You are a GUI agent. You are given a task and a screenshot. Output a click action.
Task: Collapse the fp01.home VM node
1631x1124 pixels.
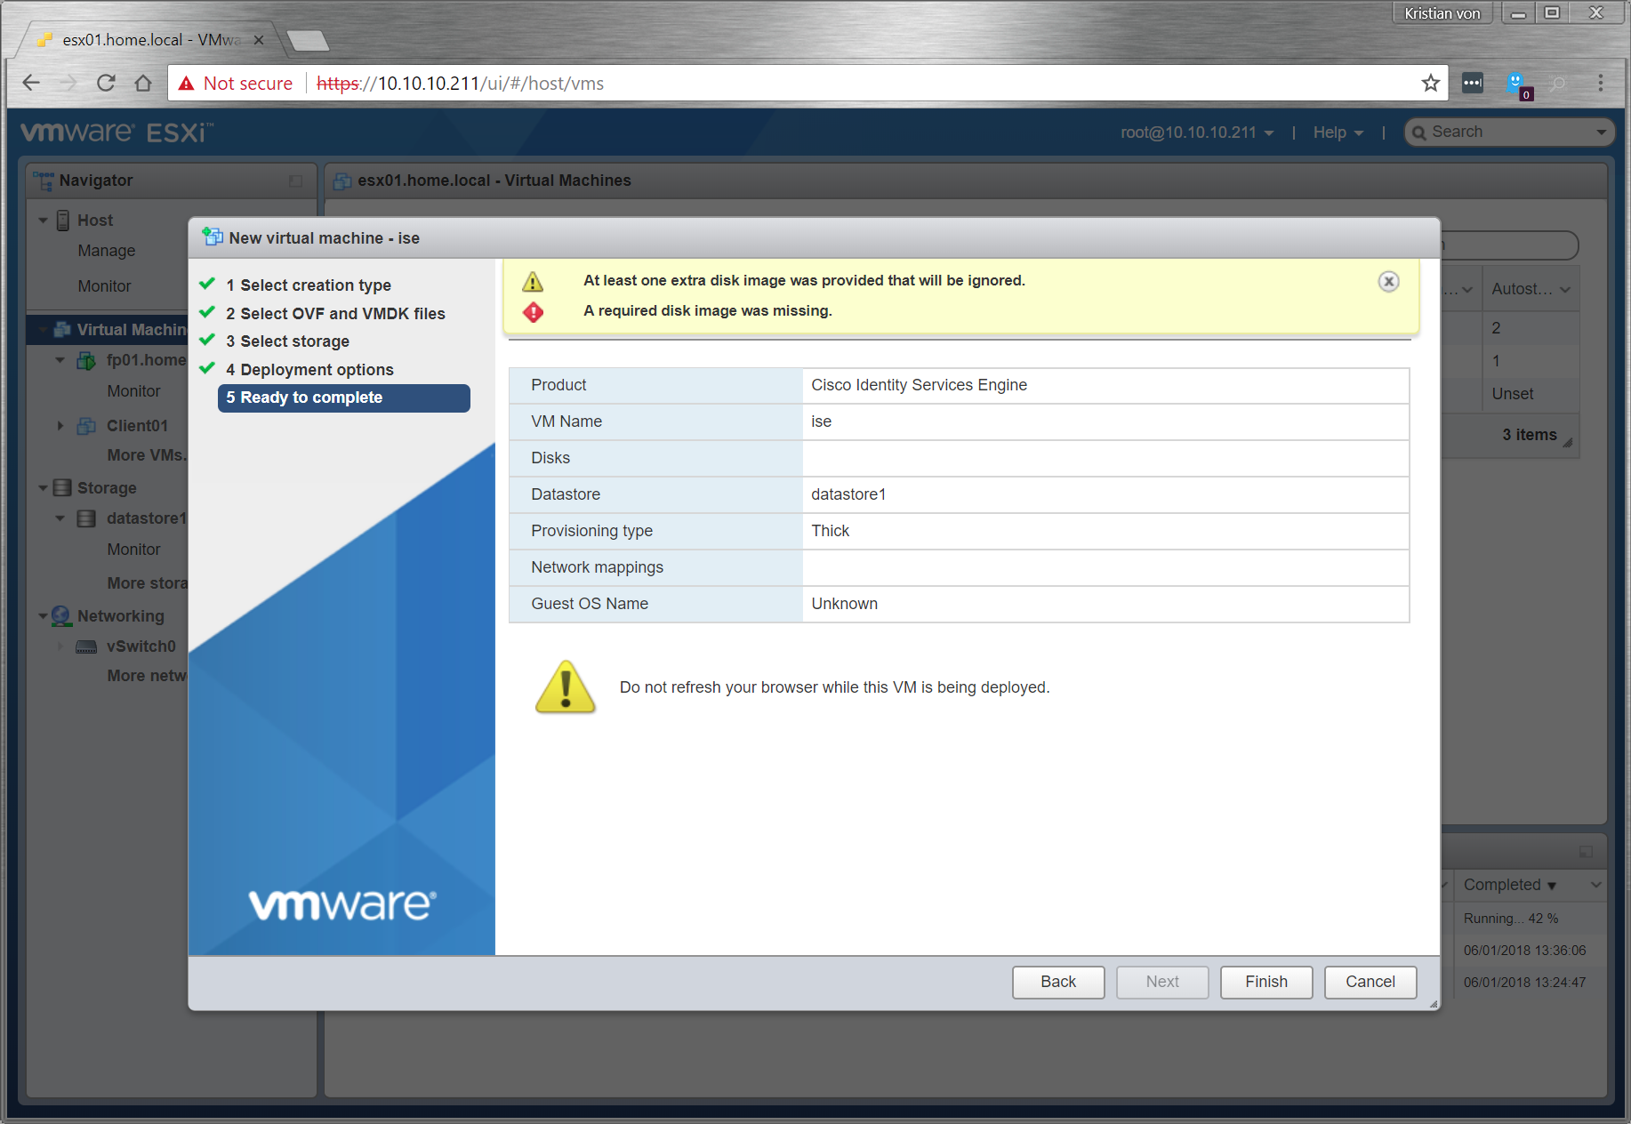coord(60,360)
